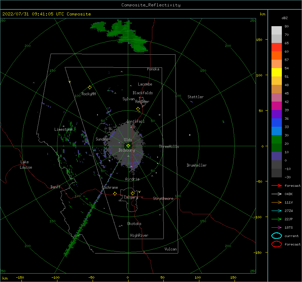Click the 18TS legend label
302x282 pixels.
pyautogui.click(x=289, y=227)
